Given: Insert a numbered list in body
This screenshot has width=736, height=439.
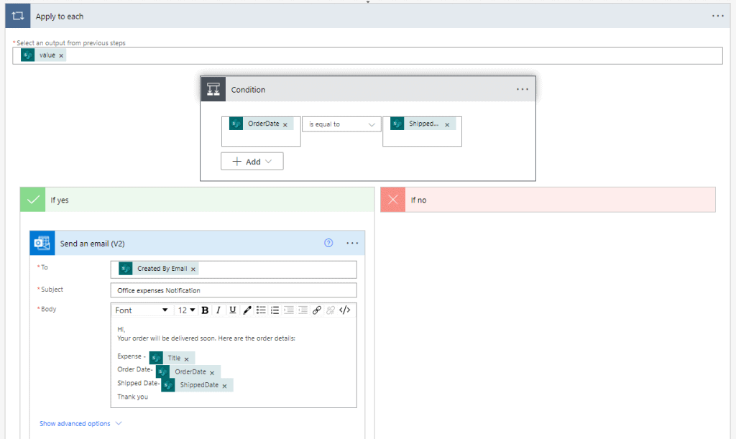Looking at the screenshot, I should pyautogui.click(x=275, y=310).
